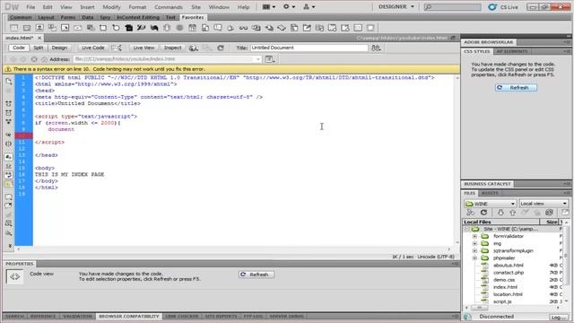Viewport: 574px width, 323px height.
Task: Click Connect to remote host icon
Action: point(470,213)
